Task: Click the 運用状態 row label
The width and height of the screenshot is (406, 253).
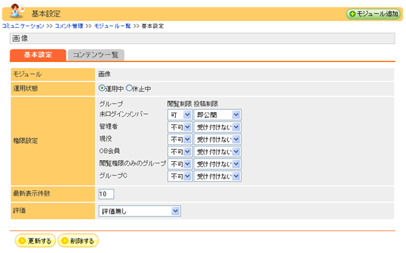Action: (x=26, y=88)
